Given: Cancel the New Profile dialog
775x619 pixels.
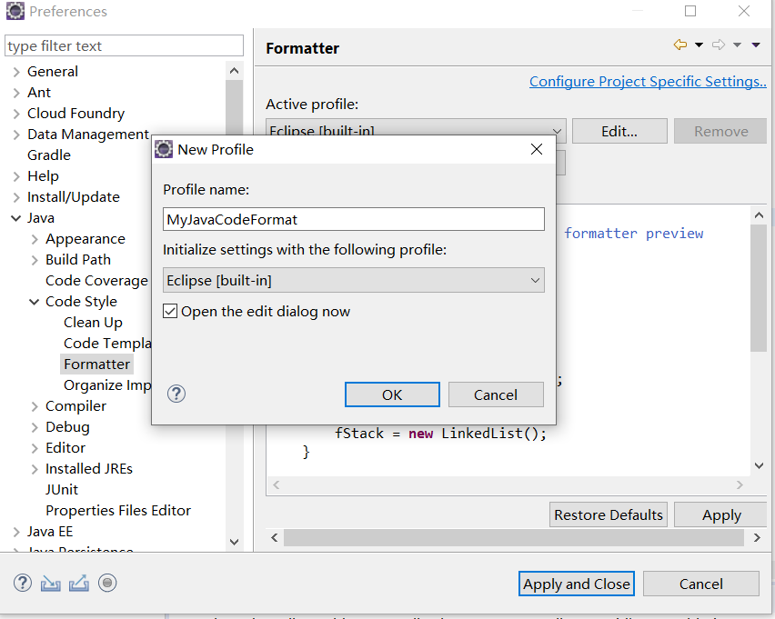Looking at the screenshot, I should point(496,394).
